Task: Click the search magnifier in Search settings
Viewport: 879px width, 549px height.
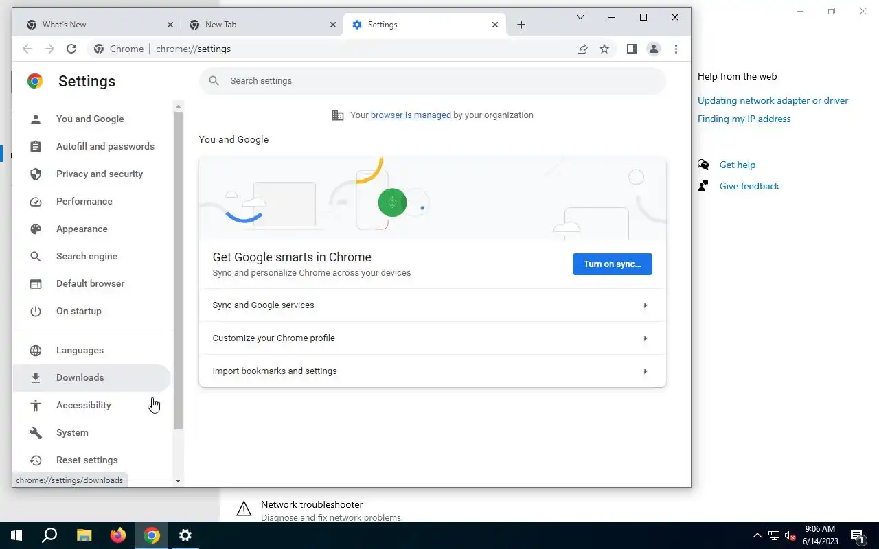Action: click(214, 81)
